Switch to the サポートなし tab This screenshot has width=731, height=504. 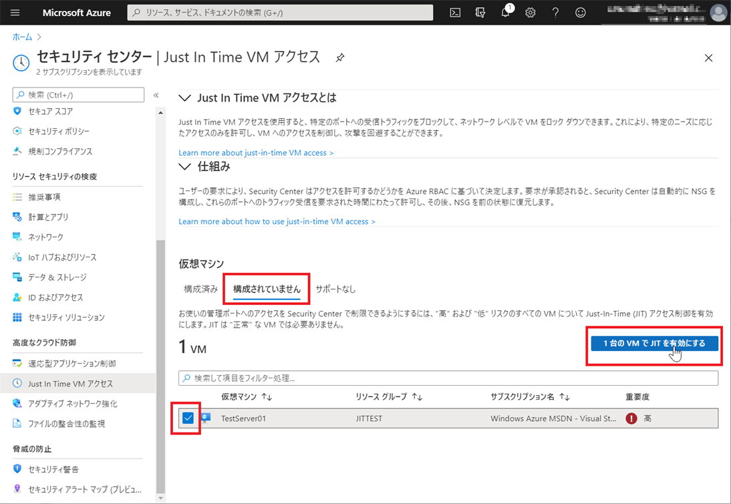335,289
